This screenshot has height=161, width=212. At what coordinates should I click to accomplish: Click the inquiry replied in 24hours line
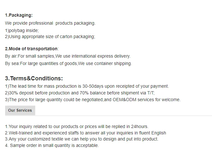click(77, 127)
